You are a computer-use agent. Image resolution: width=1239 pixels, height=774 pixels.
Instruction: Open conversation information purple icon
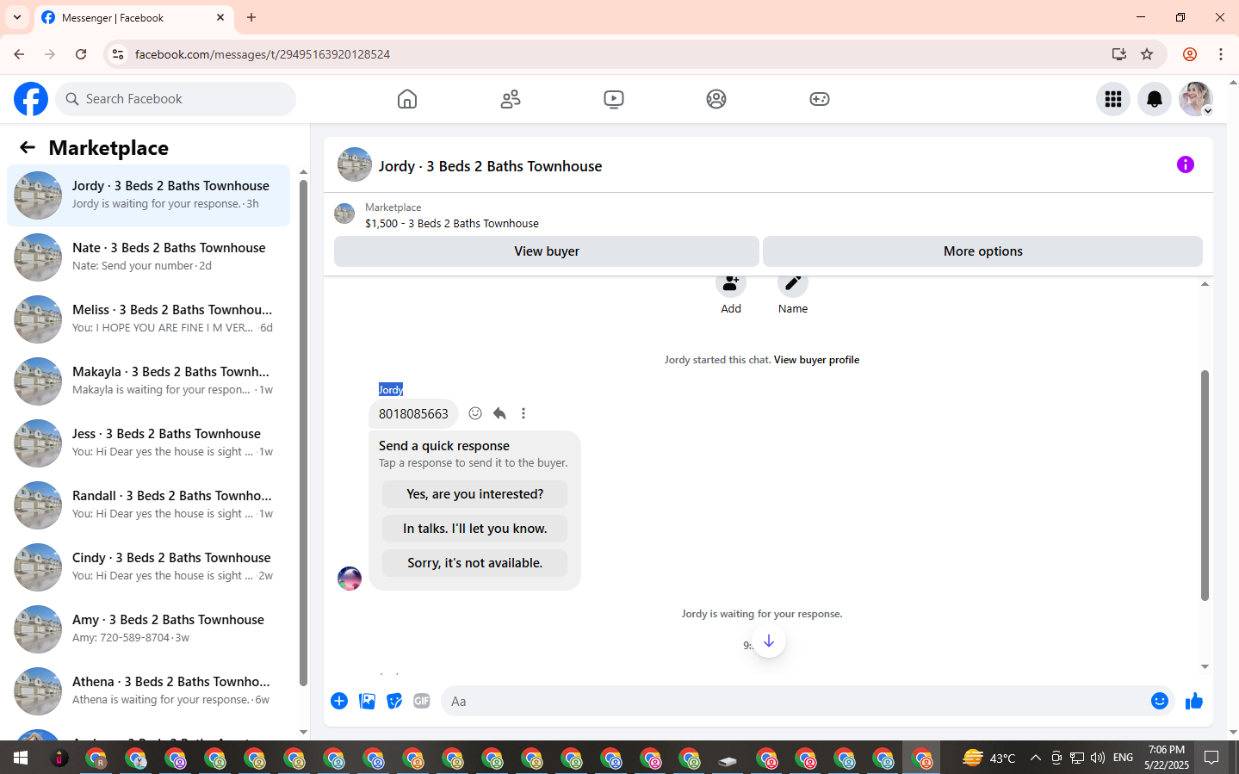[1186, 164]
